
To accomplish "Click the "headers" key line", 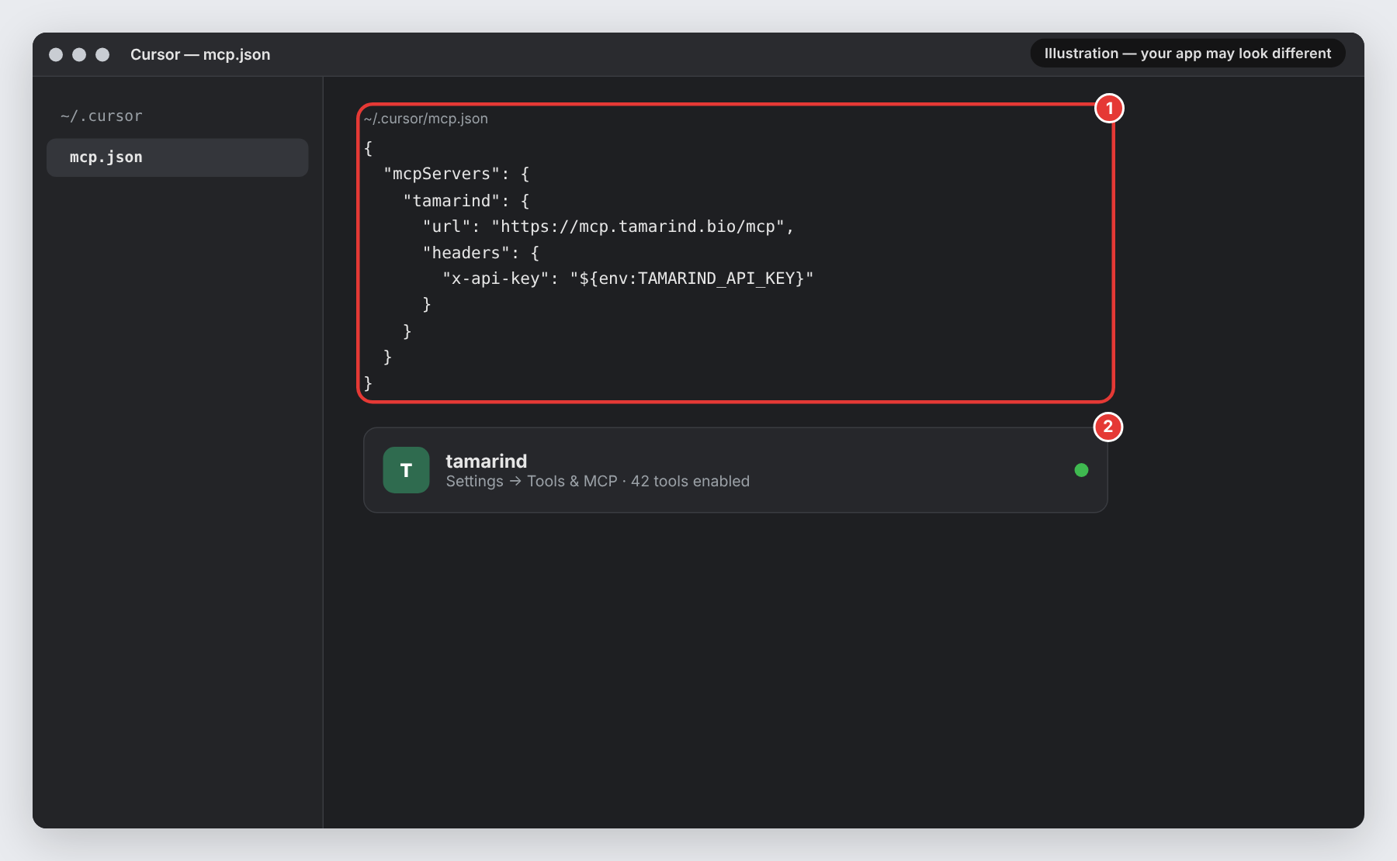I will [x=480, y=253].
